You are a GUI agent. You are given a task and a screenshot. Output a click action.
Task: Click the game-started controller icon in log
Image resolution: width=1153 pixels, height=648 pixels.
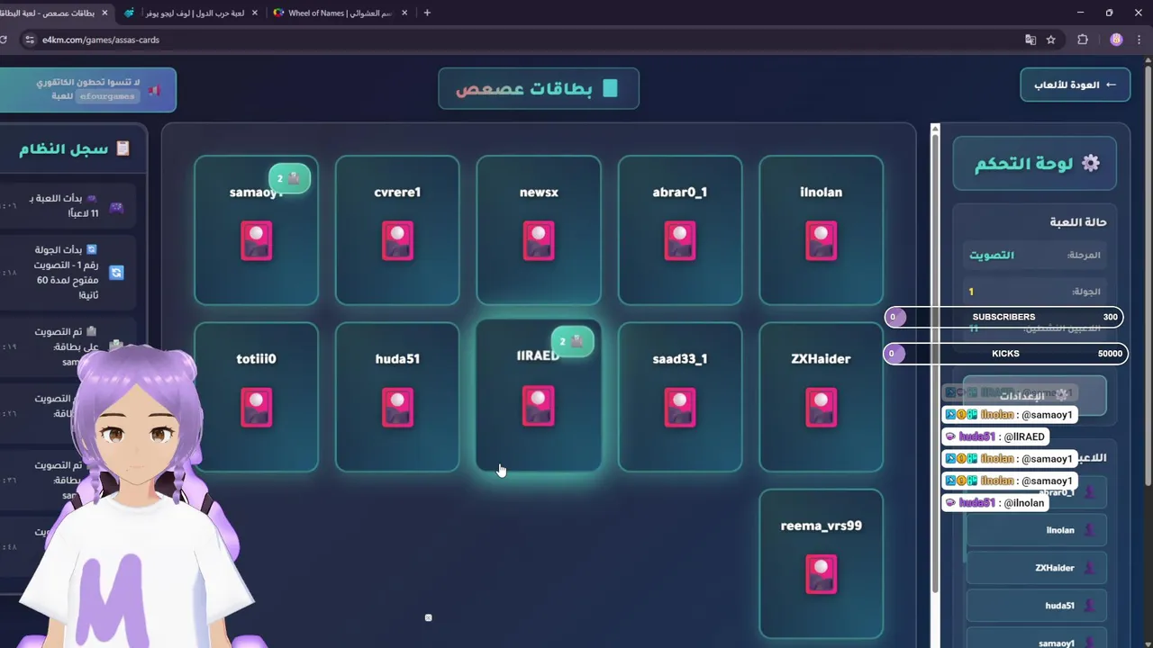(116, 208)
